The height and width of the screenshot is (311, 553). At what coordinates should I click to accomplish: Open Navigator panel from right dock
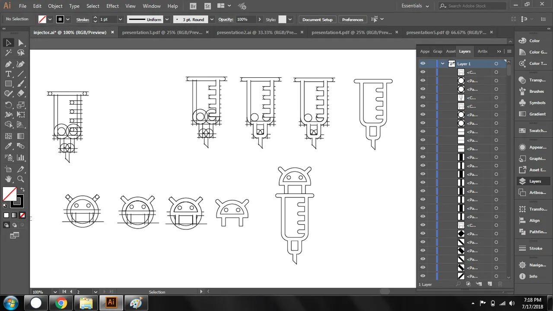[533, 265]
